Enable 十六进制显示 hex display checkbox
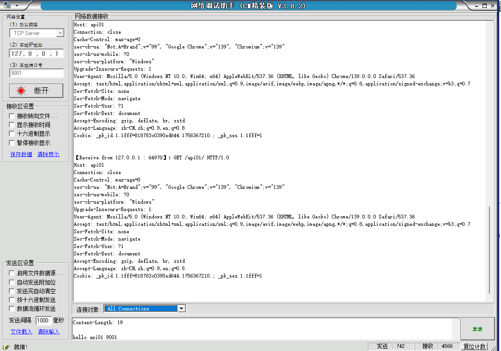The width and height of the screenshot is (501, 351). coord(12,134)
